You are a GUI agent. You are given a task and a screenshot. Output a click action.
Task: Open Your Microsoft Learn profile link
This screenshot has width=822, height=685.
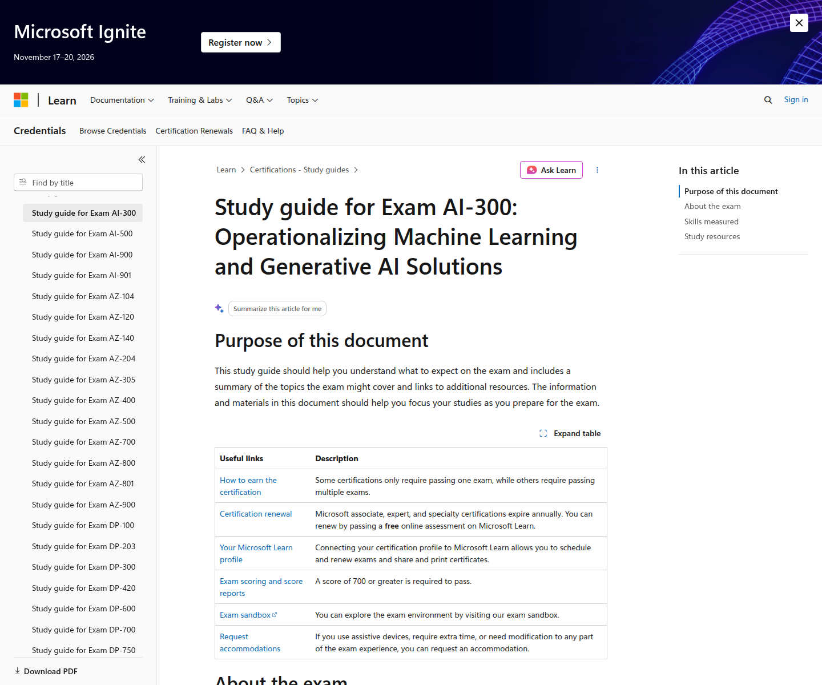coord(256,554)
